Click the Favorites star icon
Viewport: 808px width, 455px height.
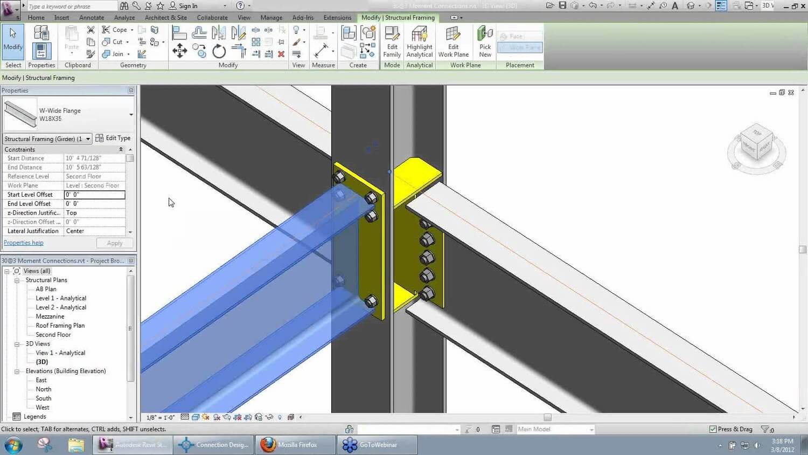(x=160, y=5)
